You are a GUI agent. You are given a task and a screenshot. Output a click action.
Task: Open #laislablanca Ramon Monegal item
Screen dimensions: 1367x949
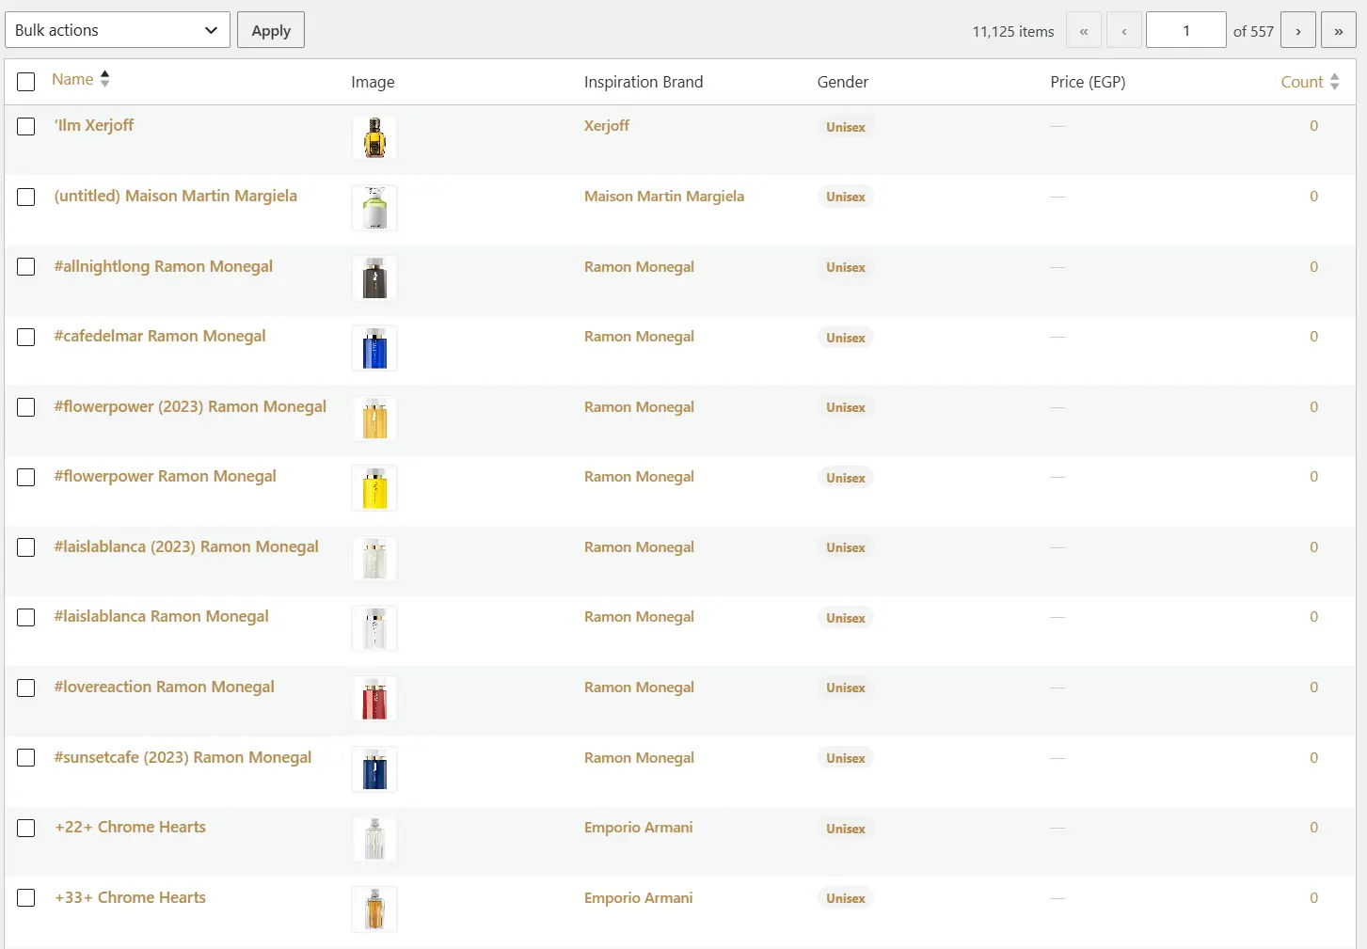point(161,616)
